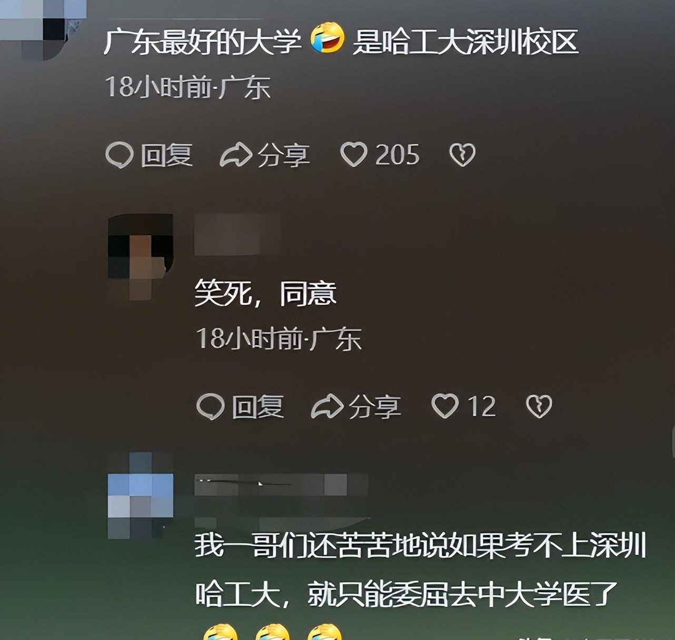
Task: Click 分享 text on first comment
Action: coord(284,155)
